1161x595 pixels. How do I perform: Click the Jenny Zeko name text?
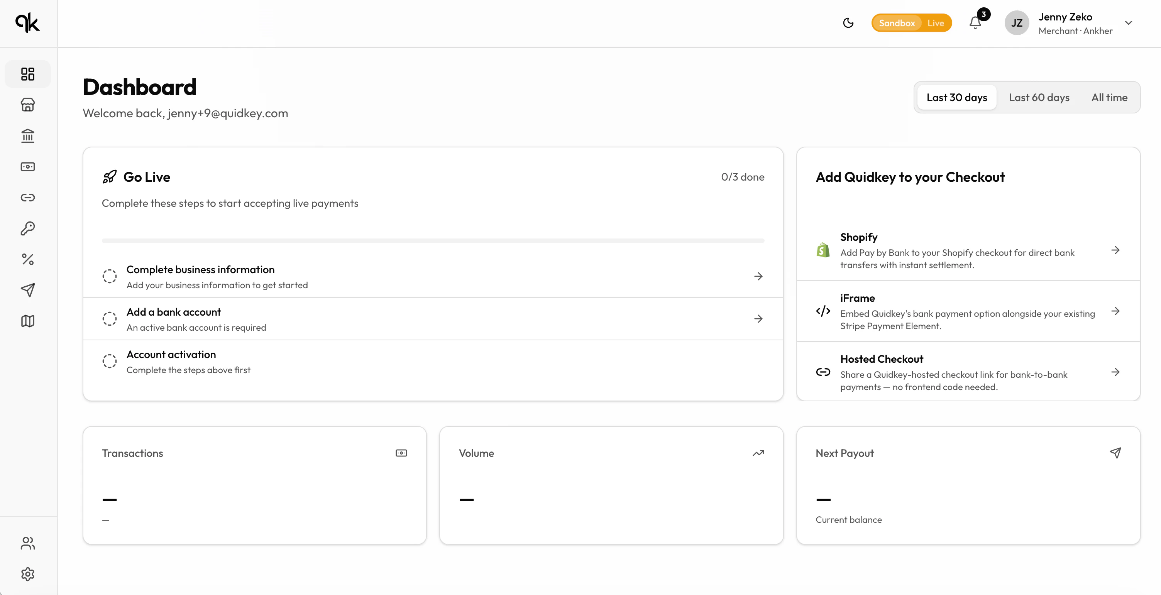click(x=1065, y=17)
